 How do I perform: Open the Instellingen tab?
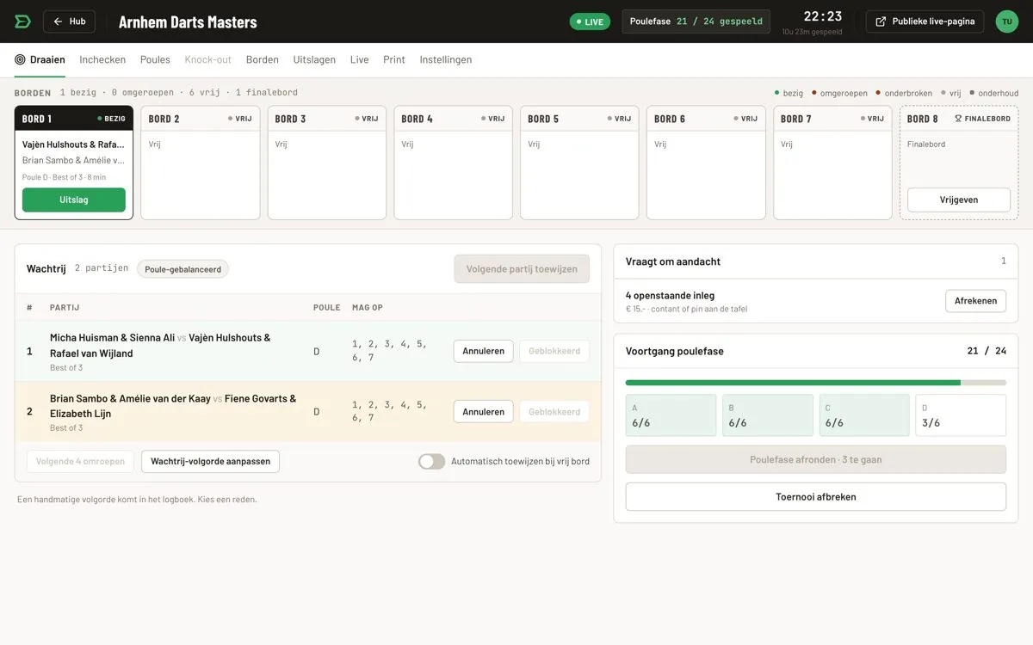446,59
